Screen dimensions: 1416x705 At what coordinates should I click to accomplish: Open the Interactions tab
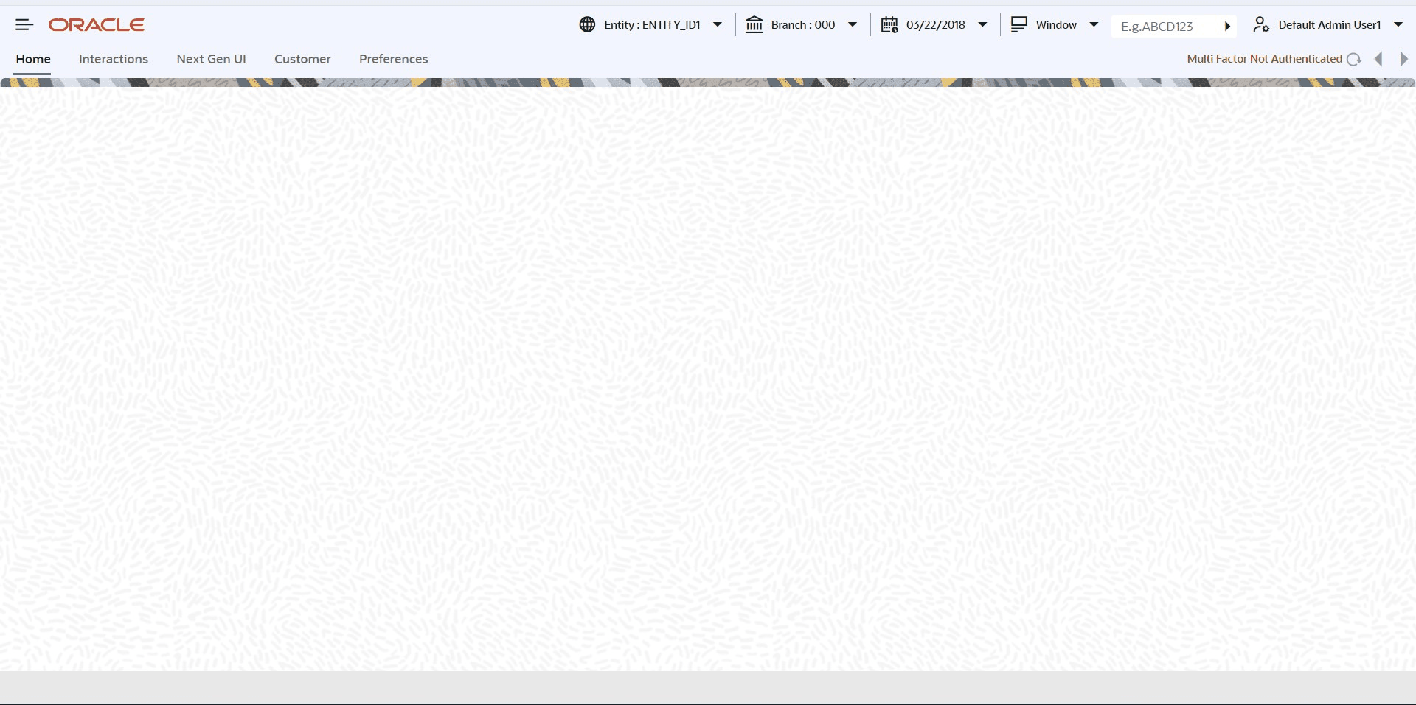tap(114, 59)
